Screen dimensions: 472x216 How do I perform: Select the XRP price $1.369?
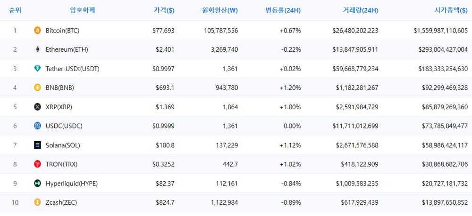(165, 107)
